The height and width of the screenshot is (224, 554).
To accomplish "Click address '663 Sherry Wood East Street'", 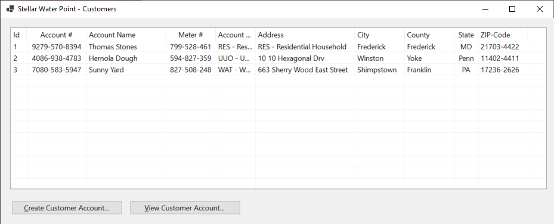I will 303,70.
